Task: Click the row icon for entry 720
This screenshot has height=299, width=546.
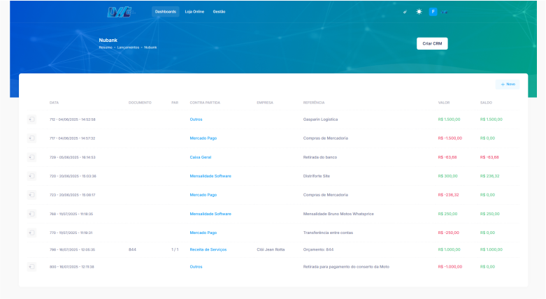Action: 31,176
